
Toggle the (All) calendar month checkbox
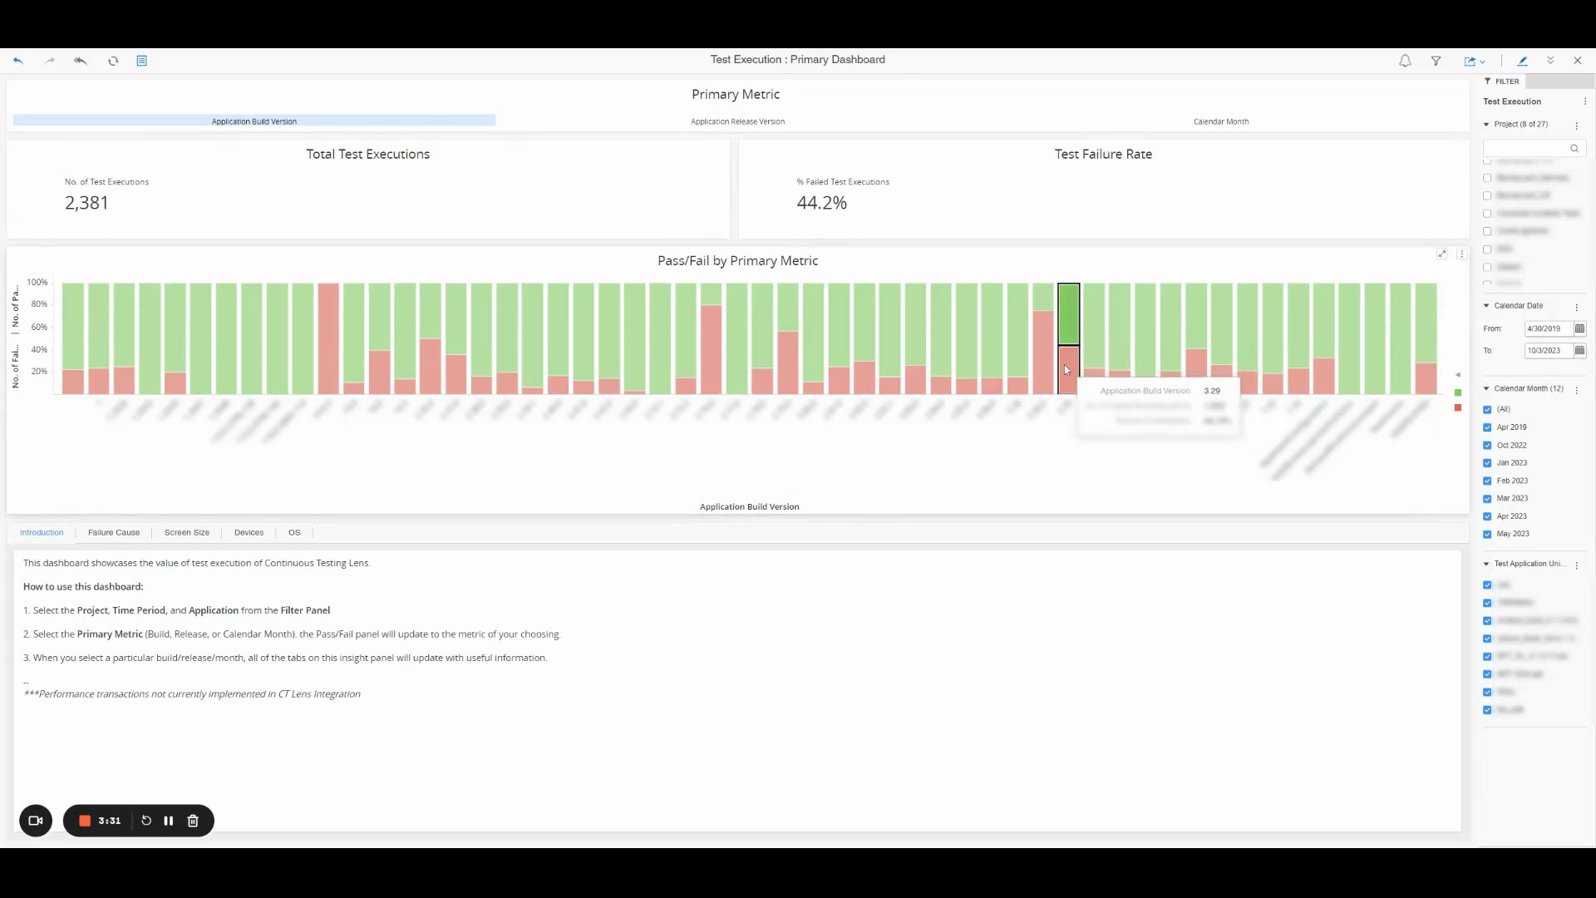[1487, 410]
